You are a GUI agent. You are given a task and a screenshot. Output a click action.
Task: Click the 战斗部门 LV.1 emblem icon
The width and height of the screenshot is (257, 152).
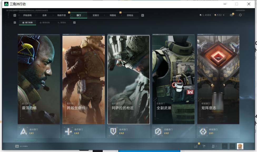(x=23, y=132)
